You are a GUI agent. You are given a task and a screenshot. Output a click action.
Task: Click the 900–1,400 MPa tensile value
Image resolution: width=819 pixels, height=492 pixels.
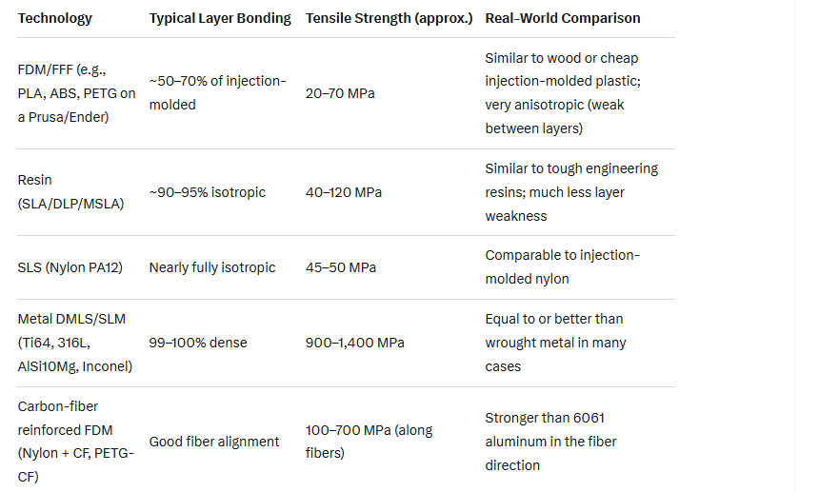[x=354, y=343]
